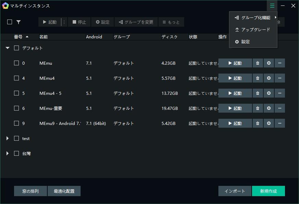The height and width of the screenshot is (204, 299).
Task: Delete MEmu instance 0 via trash icon
Action: (x=258, y=63)
